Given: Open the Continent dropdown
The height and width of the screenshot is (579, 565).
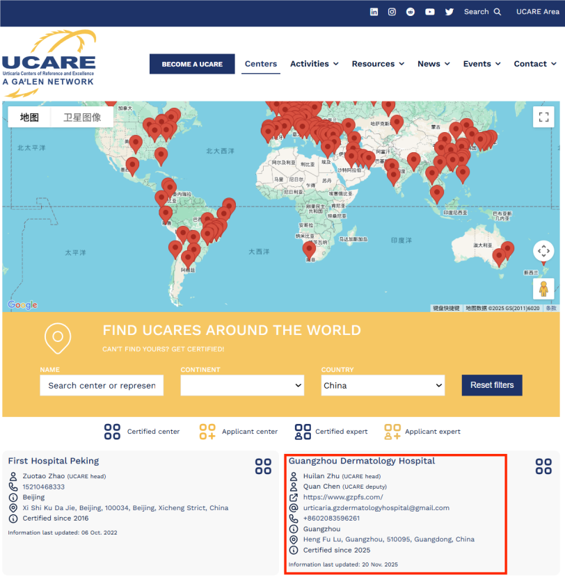Looking at the screenshot, I should click(242, 385).
